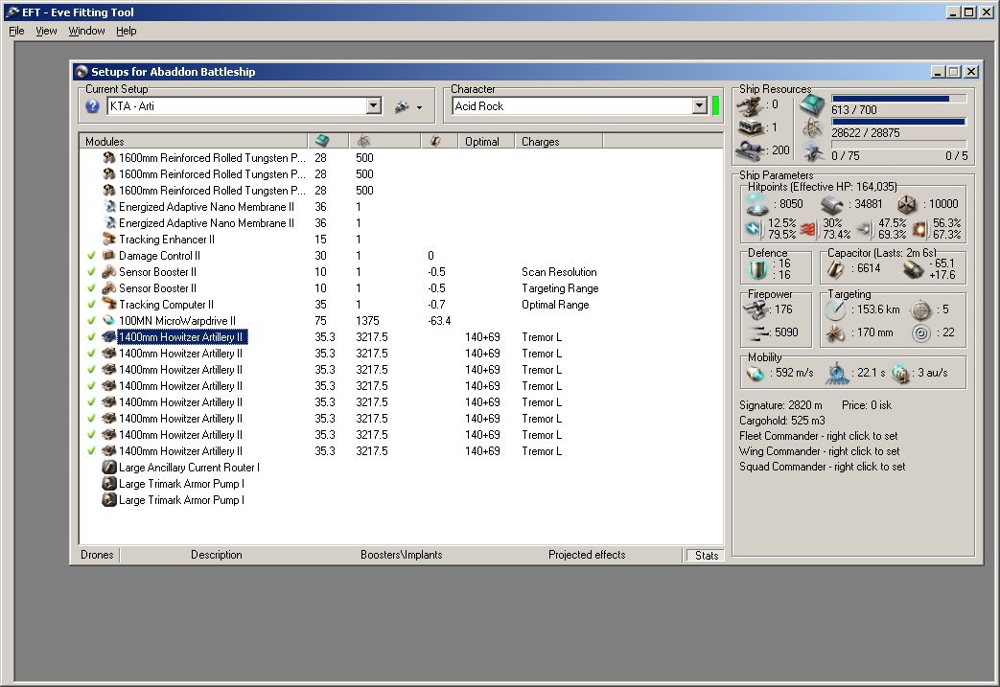Click the blue help icon beside Current Setup
The image size is (1000, 687).
(x=93, y=106)
